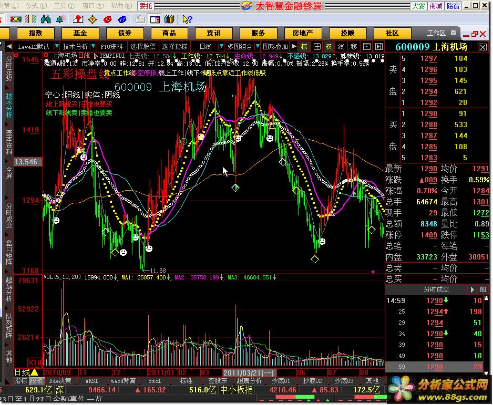Close the 600009 quote panel
This screenshot has width=493, height=405.
482,47
